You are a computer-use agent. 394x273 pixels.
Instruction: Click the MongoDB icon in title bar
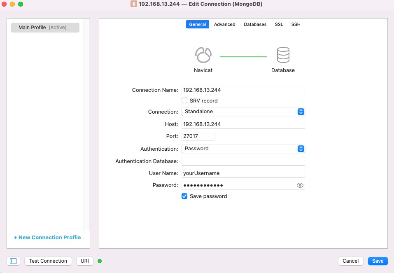(134, 4)
